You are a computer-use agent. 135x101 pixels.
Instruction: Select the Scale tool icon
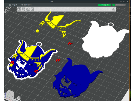click(62, 9)
